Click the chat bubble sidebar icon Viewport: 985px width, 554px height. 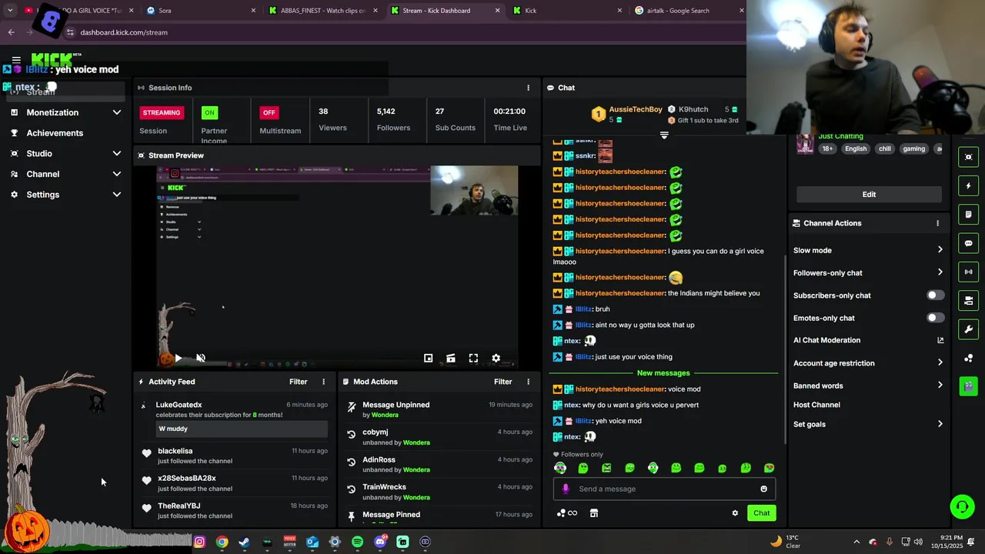click(x=968, y=243)
